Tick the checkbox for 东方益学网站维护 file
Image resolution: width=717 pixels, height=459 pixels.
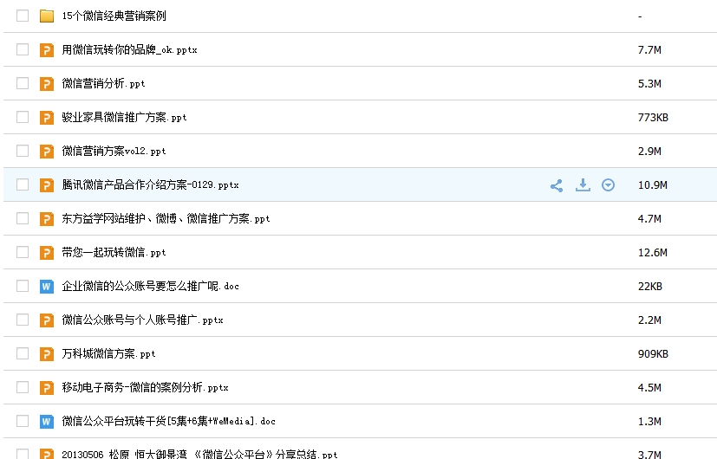(23, 218)
